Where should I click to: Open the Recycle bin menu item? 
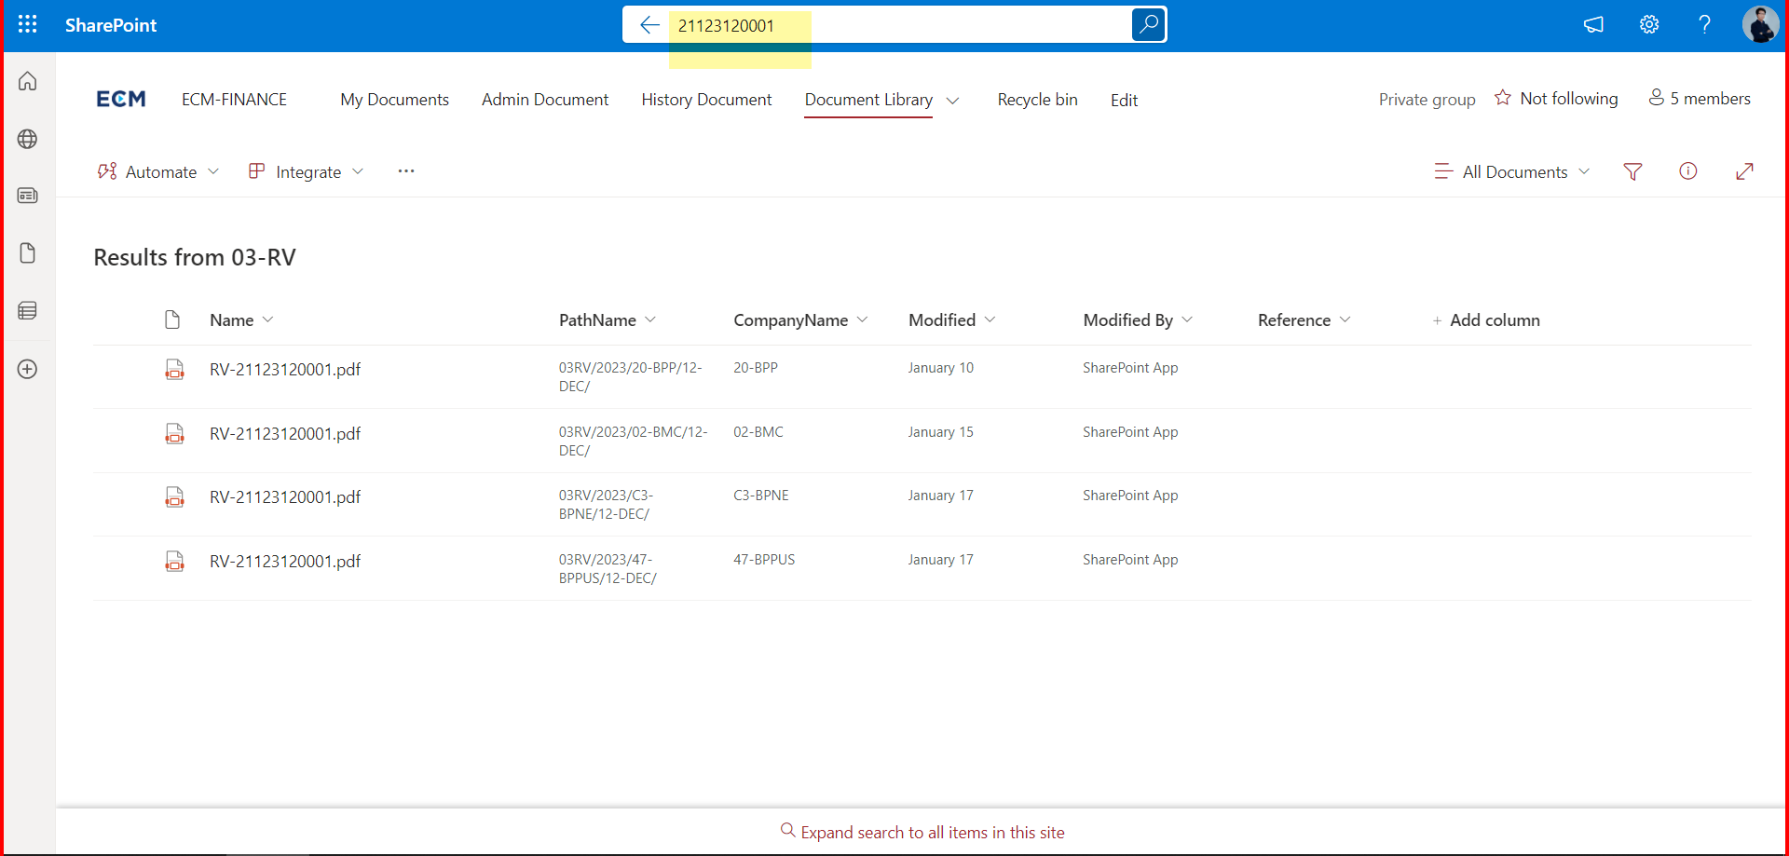[x=1037, y=100]
